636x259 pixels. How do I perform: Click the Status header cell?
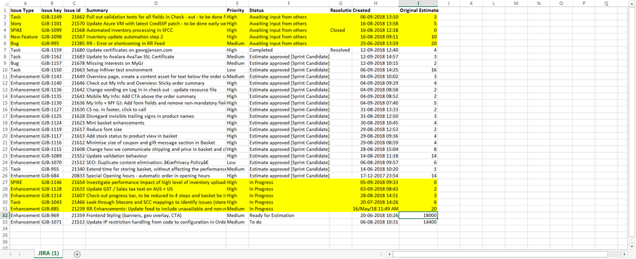[289, 10]
